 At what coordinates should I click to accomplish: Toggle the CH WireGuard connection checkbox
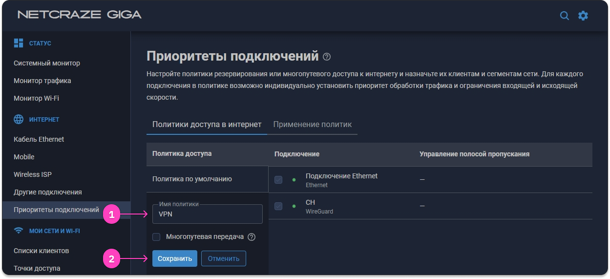pyautogui.click(x=278, y=206)
